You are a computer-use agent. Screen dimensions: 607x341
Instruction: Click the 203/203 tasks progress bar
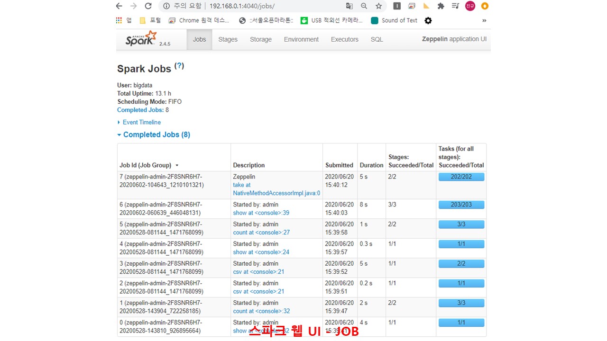(x=461, y=205)
